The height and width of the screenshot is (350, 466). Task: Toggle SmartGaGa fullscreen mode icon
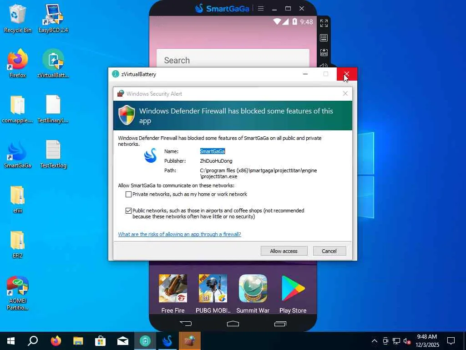click(x=324, y=23)
